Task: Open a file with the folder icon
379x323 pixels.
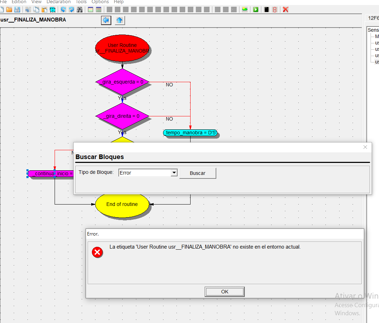Action: [9, 10]
